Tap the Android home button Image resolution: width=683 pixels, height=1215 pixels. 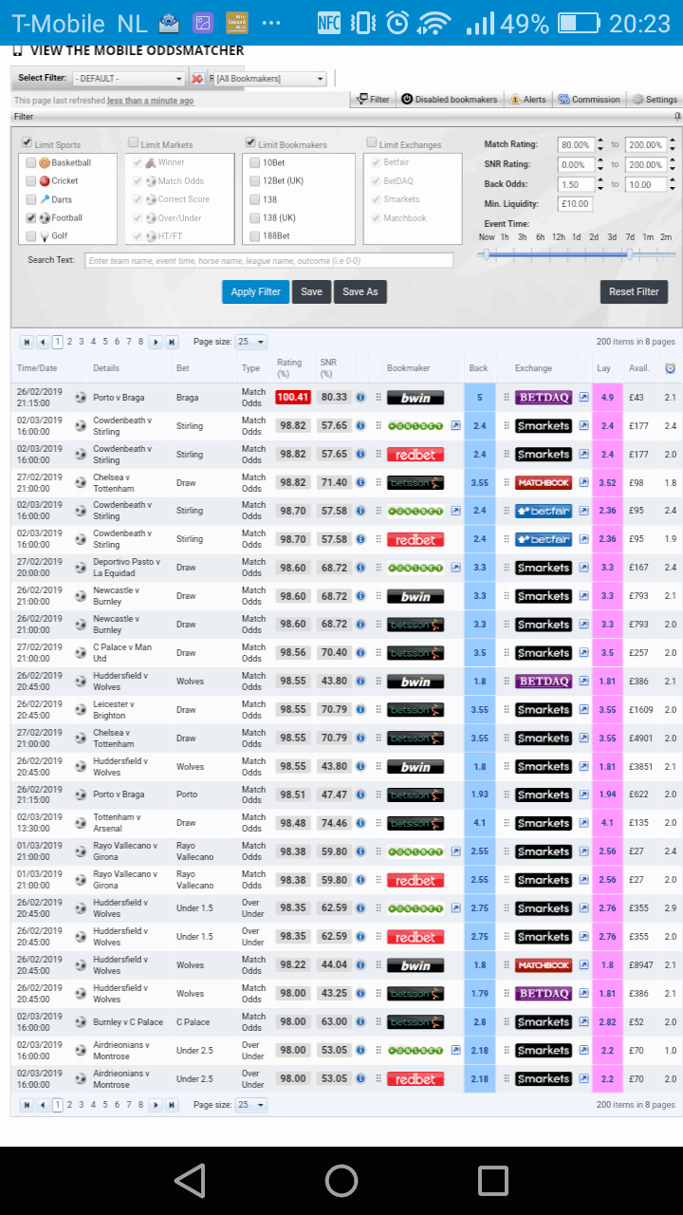tap(341, 1180)
